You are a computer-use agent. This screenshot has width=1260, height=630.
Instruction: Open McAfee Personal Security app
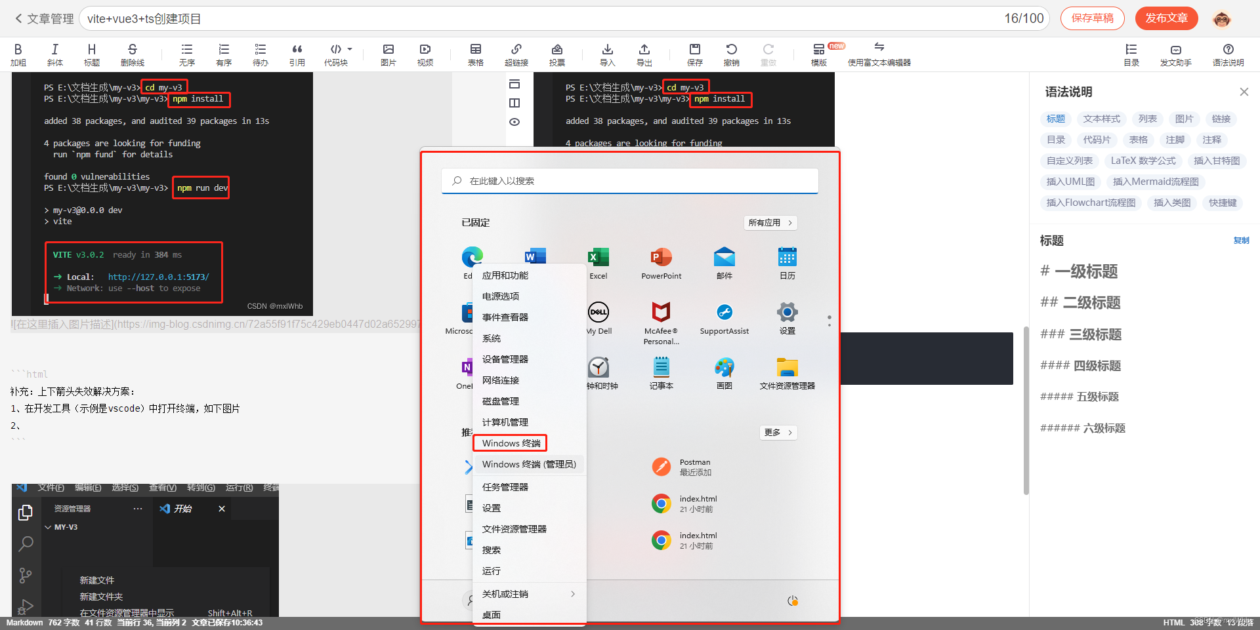click(x=661, y=323)
